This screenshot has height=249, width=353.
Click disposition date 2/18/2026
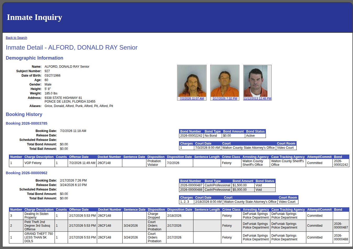(x=180, y=216)
